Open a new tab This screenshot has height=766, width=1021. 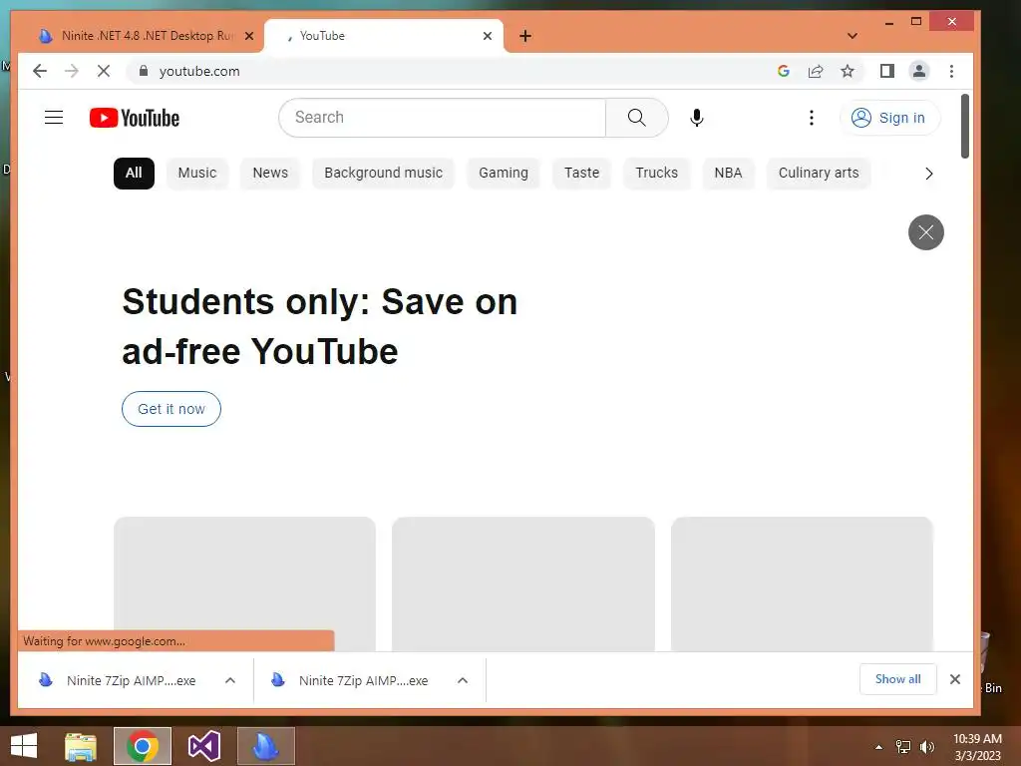[x=525, y=36]
